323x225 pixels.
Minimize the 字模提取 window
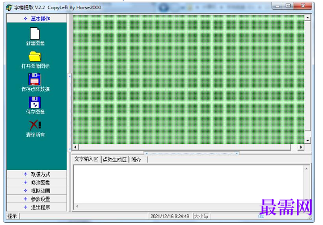tap(278, 6)
